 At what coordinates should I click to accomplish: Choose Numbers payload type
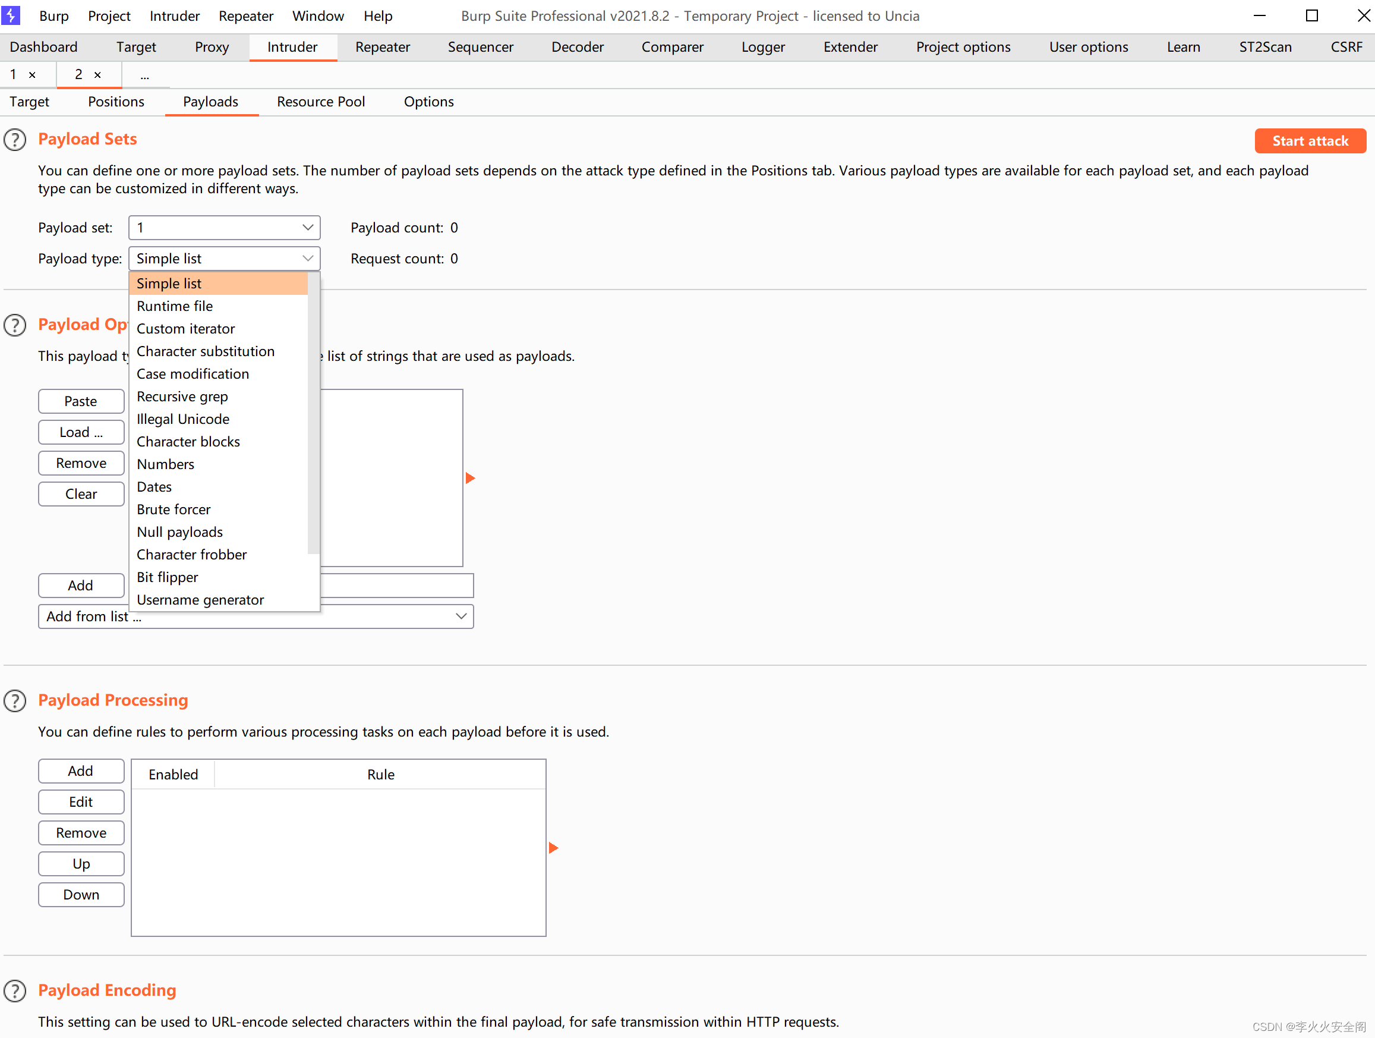[218, 464]
